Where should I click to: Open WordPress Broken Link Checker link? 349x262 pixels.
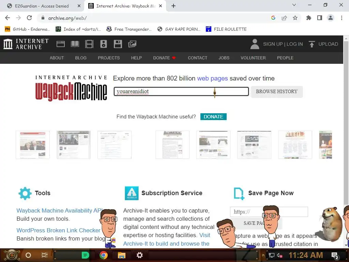[59, 230]
